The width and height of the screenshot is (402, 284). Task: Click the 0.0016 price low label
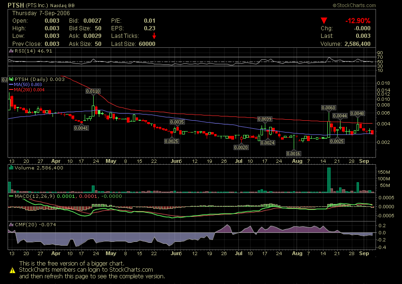coord(293,153)
